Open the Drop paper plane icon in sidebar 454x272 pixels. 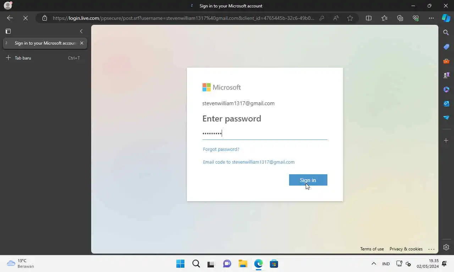point(446,118)
